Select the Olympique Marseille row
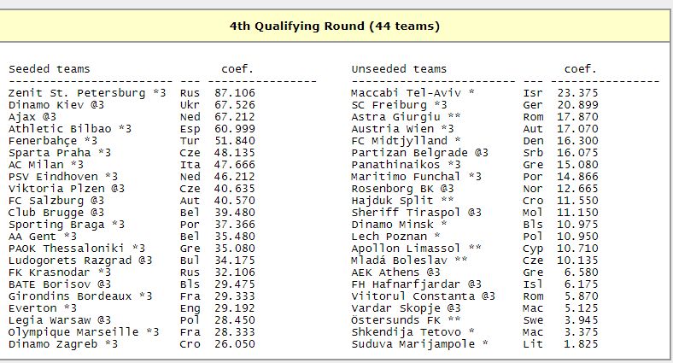The width and height of the screenshot is (673, 363). click(132, 332)
